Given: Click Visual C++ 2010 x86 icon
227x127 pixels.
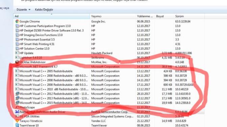Looking at the screenshot, I should tap(17, 89).
